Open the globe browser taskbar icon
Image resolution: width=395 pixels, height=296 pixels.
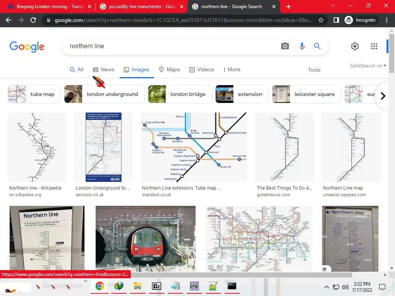point(119,286)
